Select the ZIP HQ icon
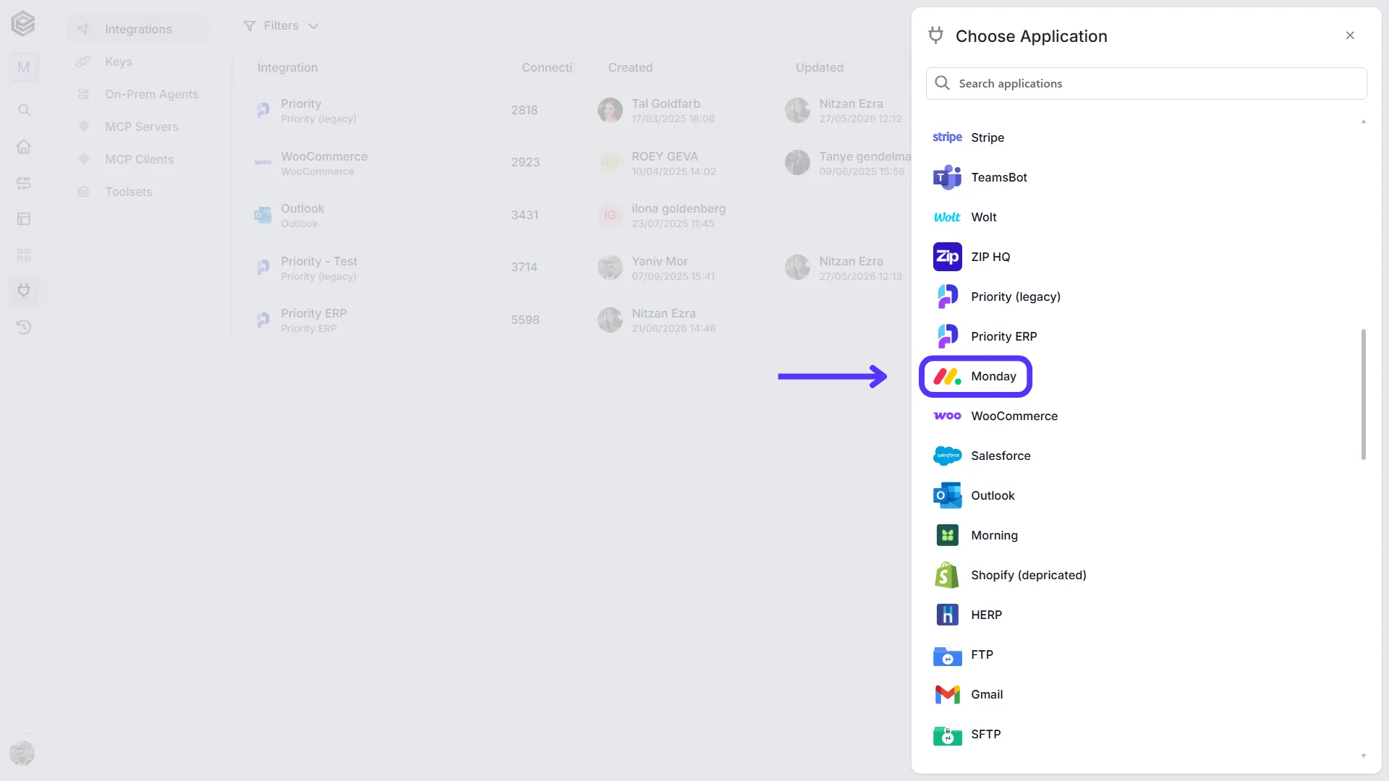This screenshot has width=1389, height=781. tap(947, 257)
